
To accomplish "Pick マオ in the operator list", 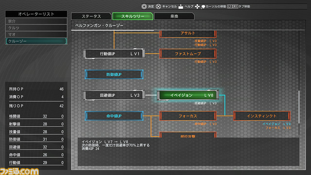I will pyautogui.click(x=36, y=35).
